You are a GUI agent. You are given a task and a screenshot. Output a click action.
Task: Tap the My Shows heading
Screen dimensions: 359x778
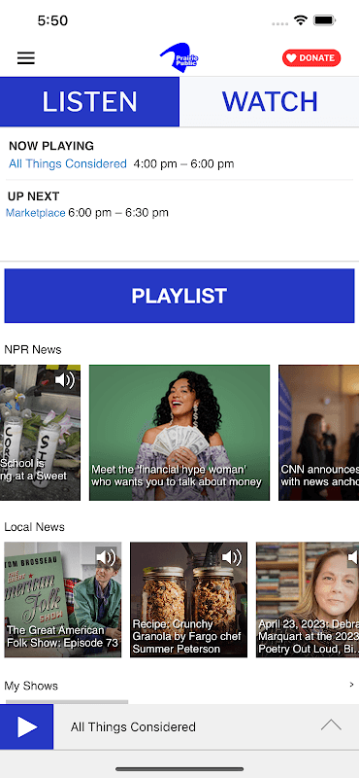click(x=31, y=686)
